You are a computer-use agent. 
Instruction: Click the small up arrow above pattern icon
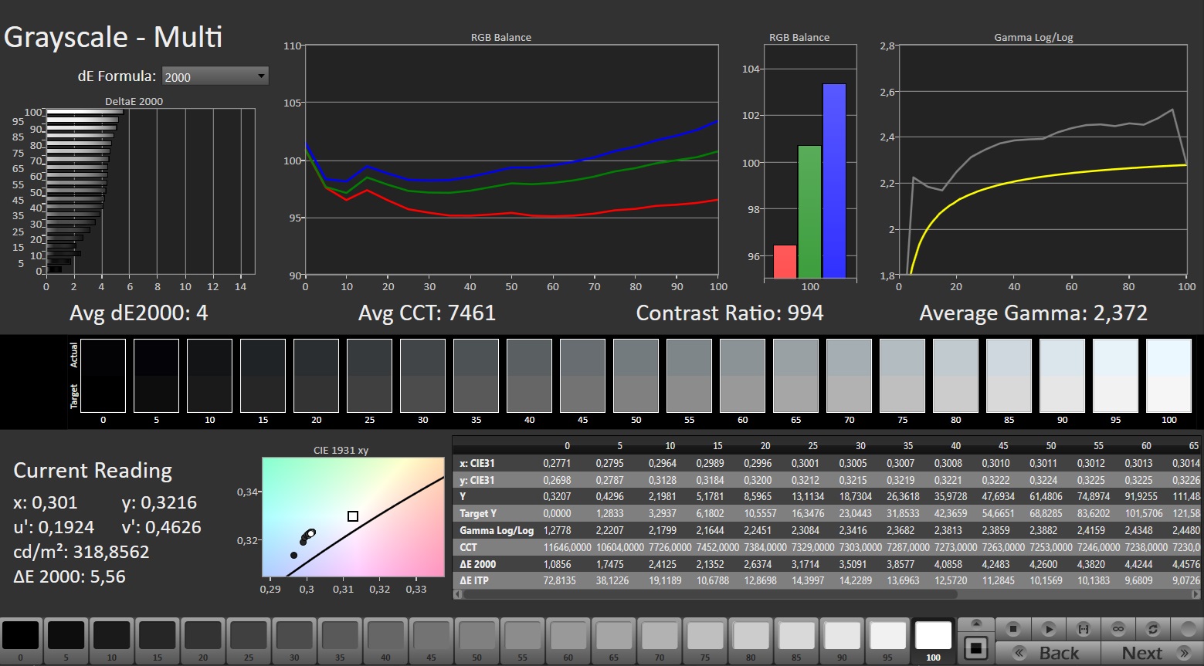(976, 624)
